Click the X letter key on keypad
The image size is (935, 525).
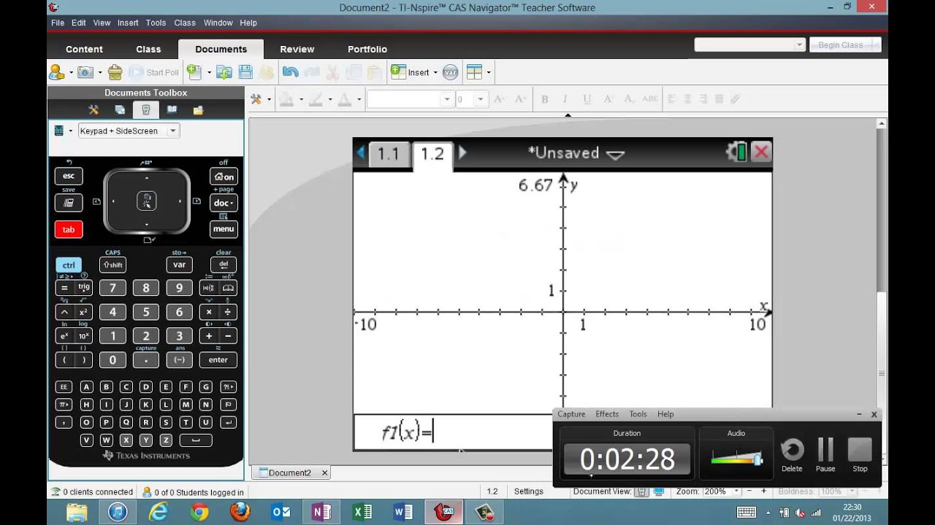[126, 440]
